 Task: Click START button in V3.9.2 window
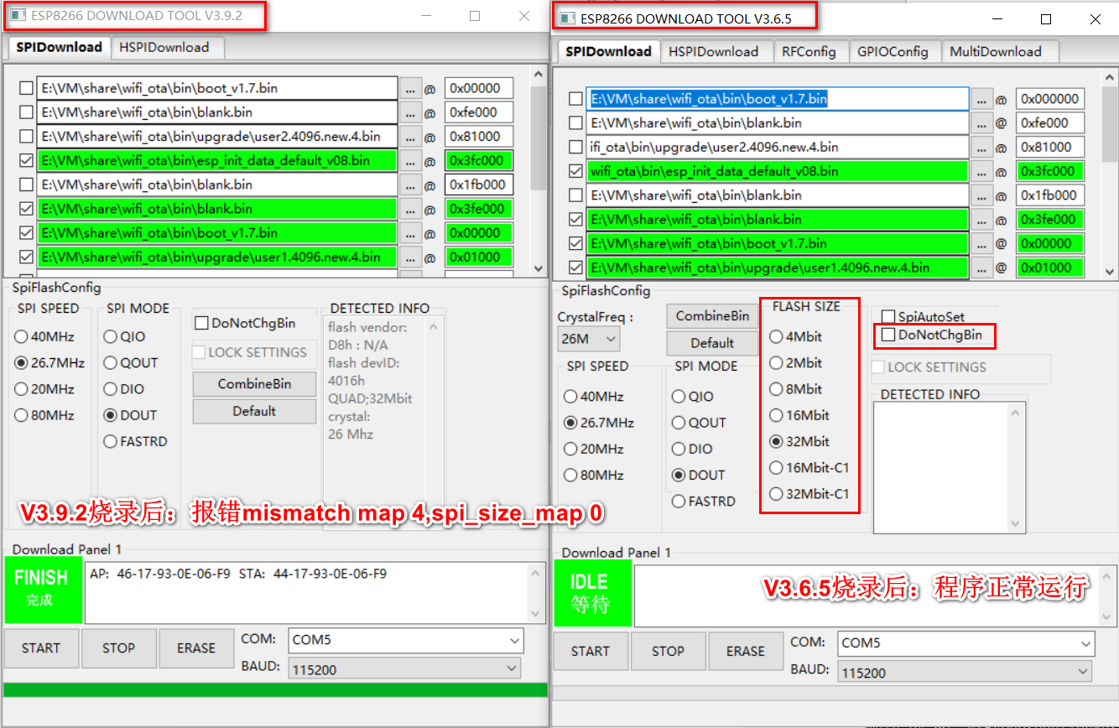click(x=41, y=648)
